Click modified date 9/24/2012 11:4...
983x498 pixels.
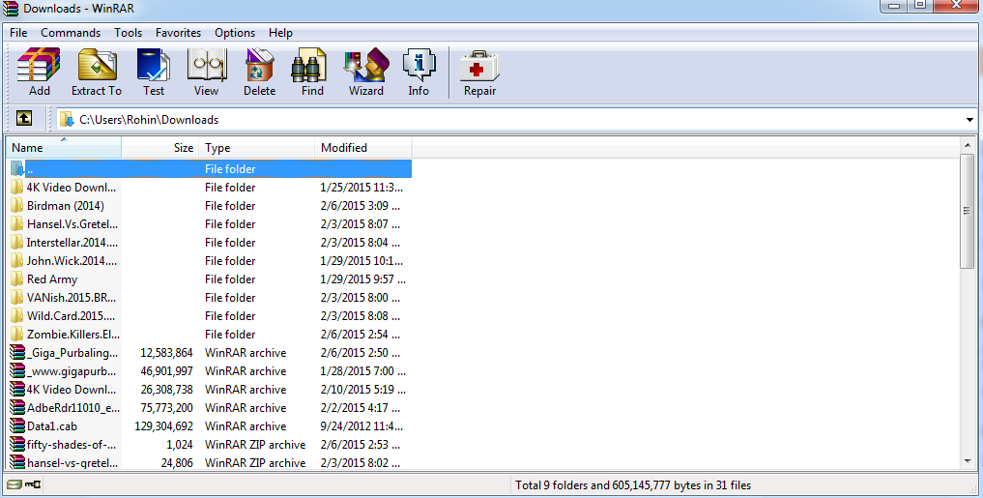click(361, 425)
